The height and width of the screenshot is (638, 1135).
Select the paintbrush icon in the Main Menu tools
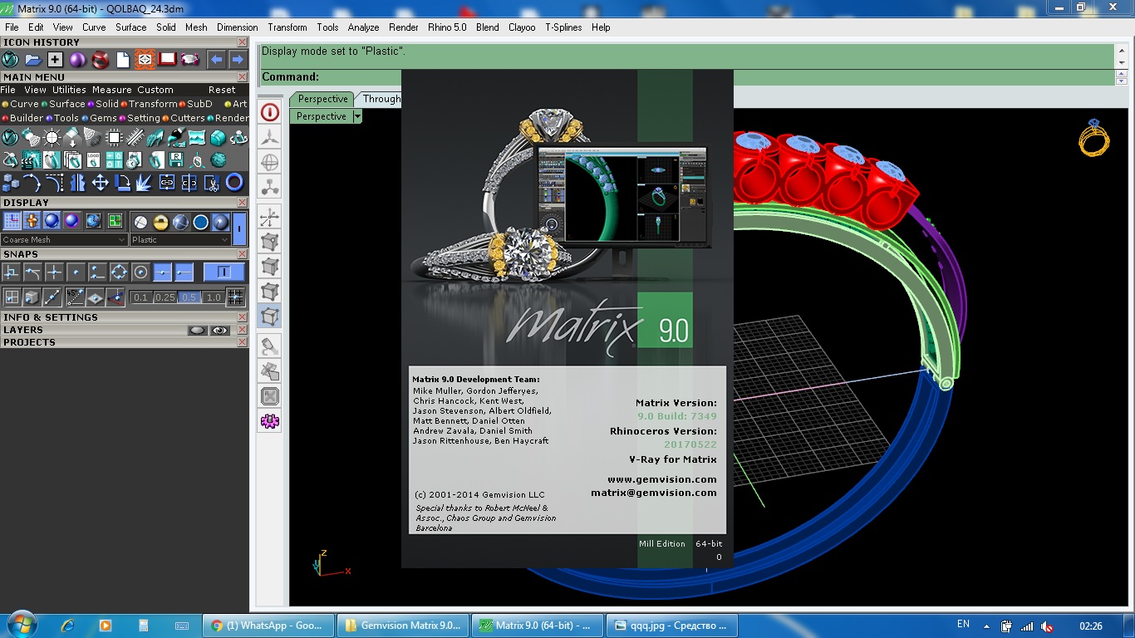click(x=176, y=138)
